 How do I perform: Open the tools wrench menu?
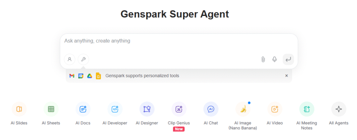[x=83, y=59]
